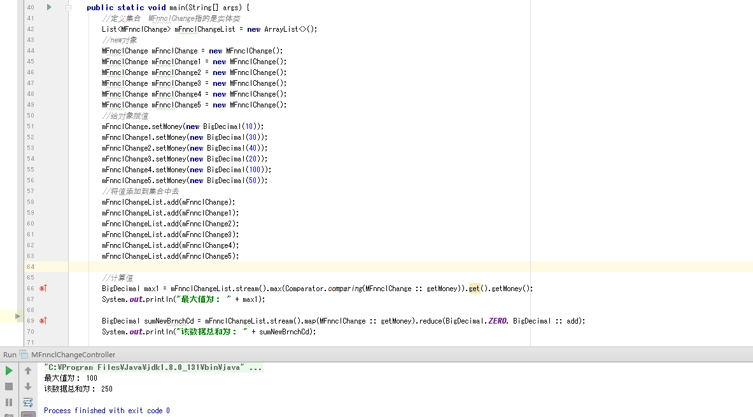
Task: Pause output in the Run panel
Action: 9,402
